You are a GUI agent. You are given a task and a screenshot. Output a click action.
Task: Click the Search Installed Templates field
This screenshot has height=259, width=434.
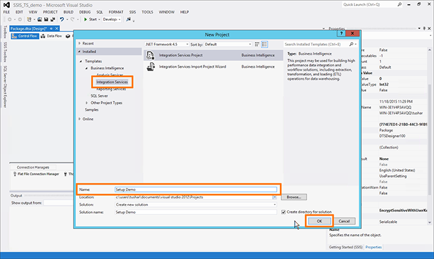tap(316, 44)
